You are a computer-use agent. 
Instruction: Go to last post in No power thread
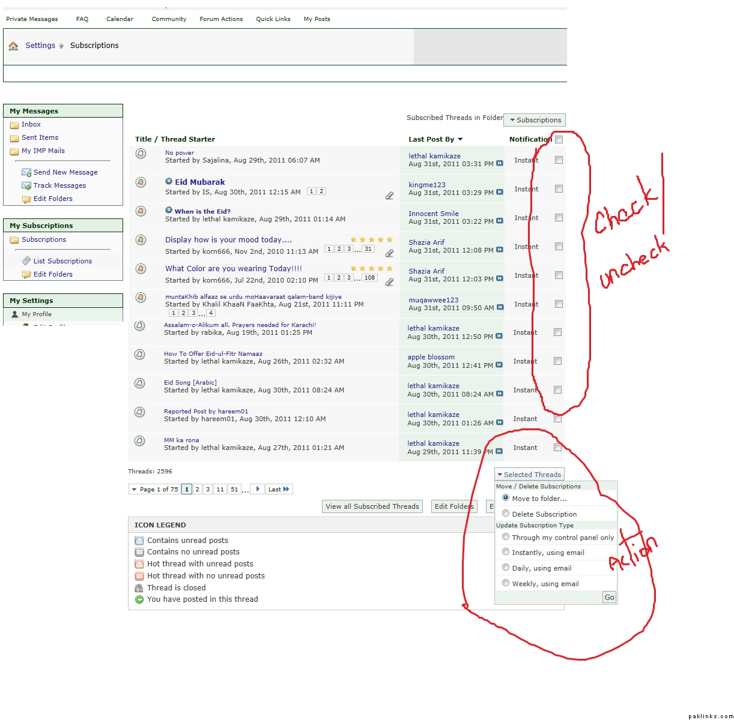(500, 164)
